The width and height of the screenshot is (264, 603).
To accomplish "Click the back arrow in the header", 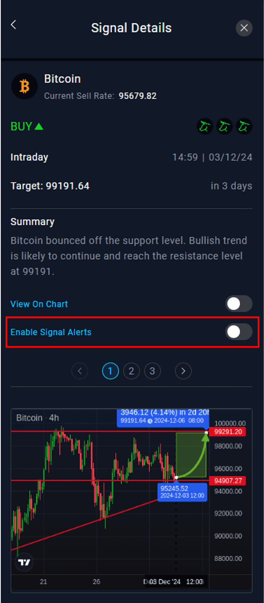I will tap(13, 24).
